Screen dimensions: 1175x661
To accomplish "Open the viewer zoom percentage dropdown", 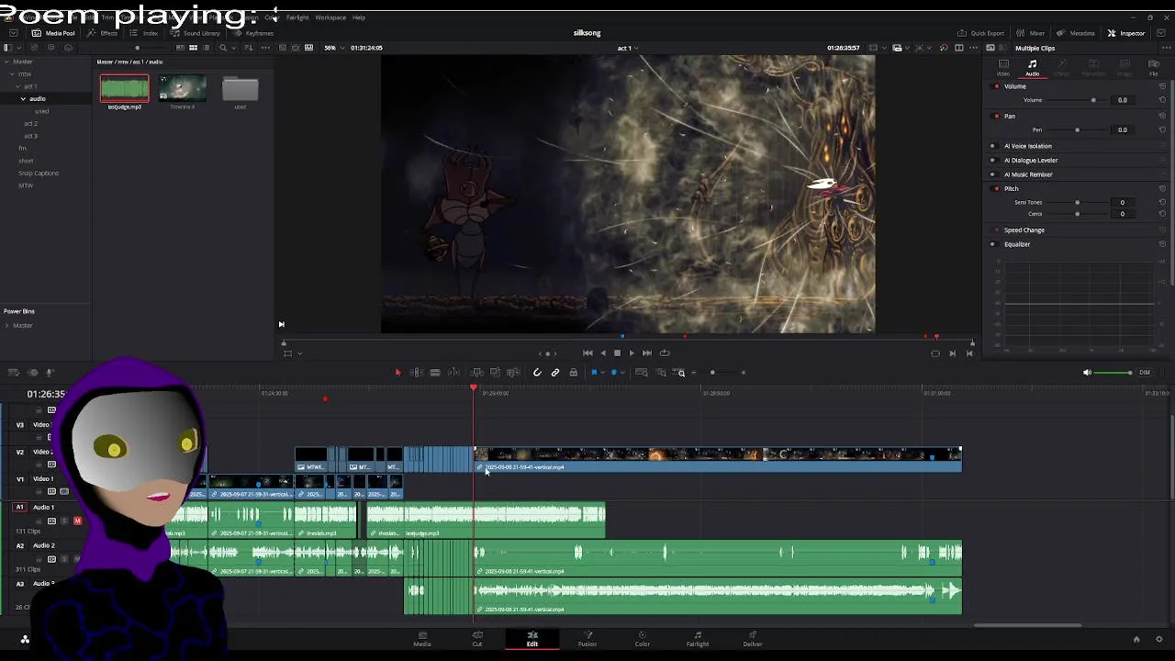I will click(x=333, y=48).
